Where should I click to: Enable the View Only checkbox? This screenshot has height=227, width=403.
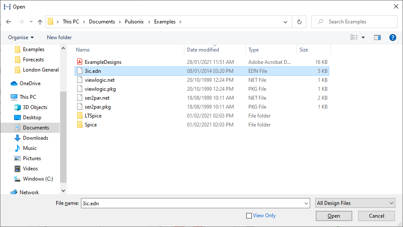pos(249,216)
